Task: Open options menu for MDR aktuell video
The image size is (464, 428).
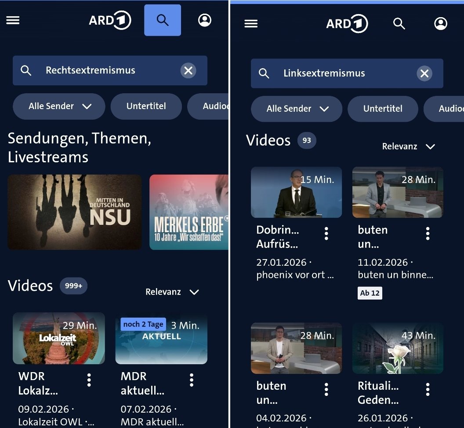Action: (192, 380)
